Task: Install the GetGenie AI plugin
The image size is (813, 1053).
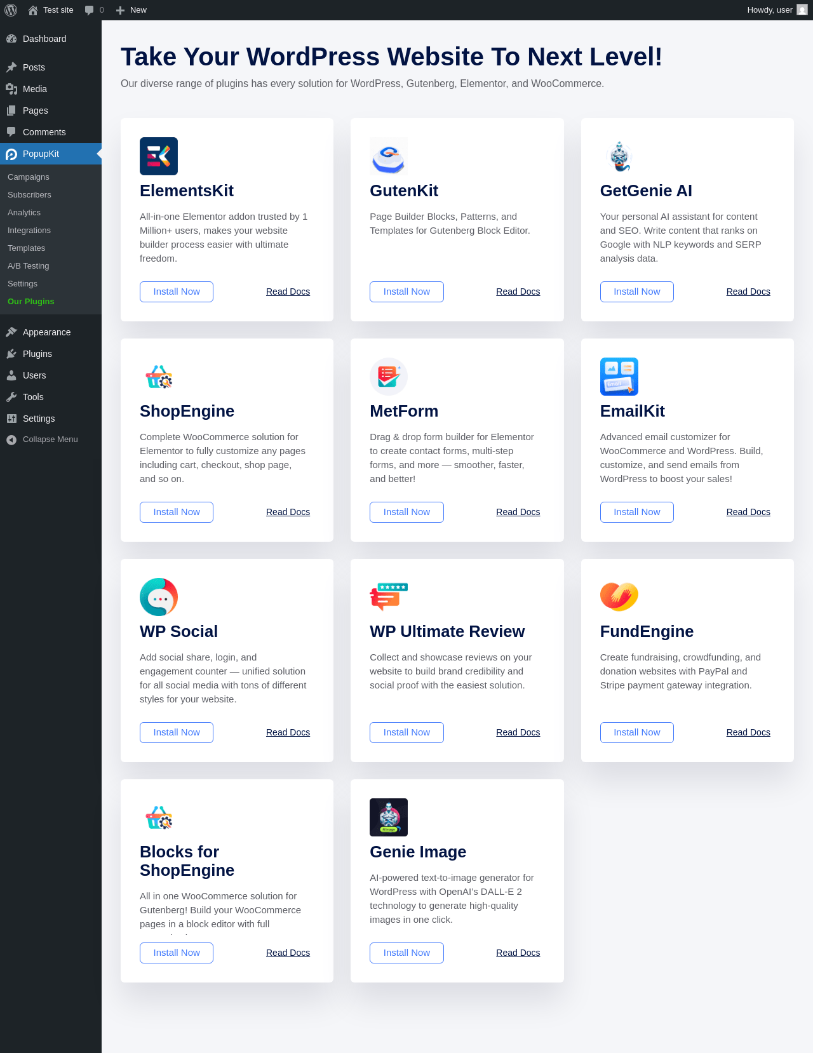Action: (637, 292)
